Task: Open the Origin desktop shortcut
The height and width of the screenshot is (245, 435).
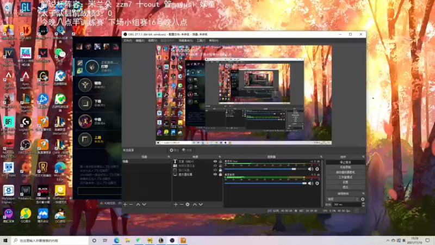Action: [x=26, y=169]
